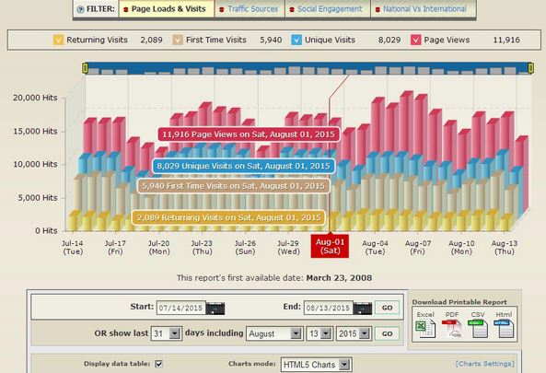Click GO next to the End date
The width and height of the screenshot is (546, 373).
(387, 308)
